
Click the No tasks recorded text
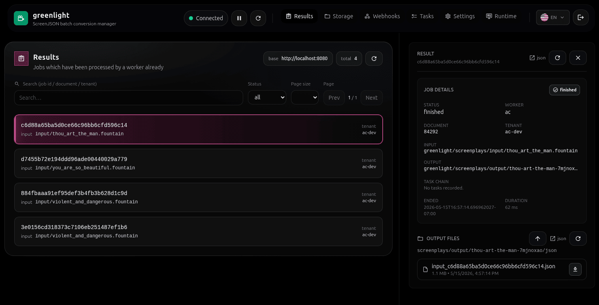pos(444,188)
